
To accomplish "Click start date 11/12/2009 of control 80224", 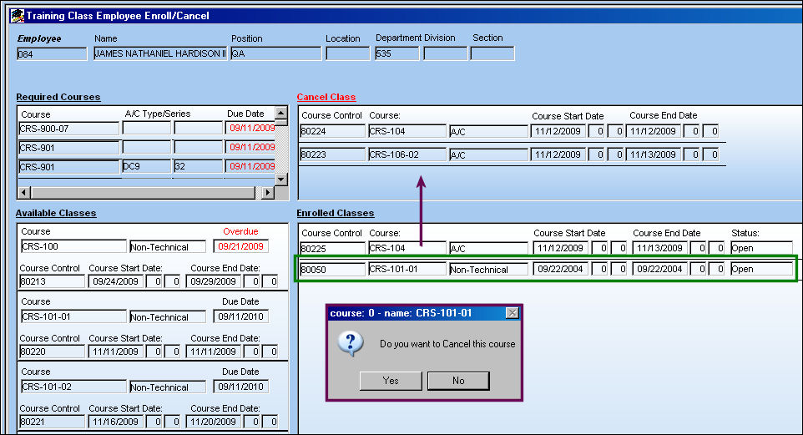I will 558,131.
